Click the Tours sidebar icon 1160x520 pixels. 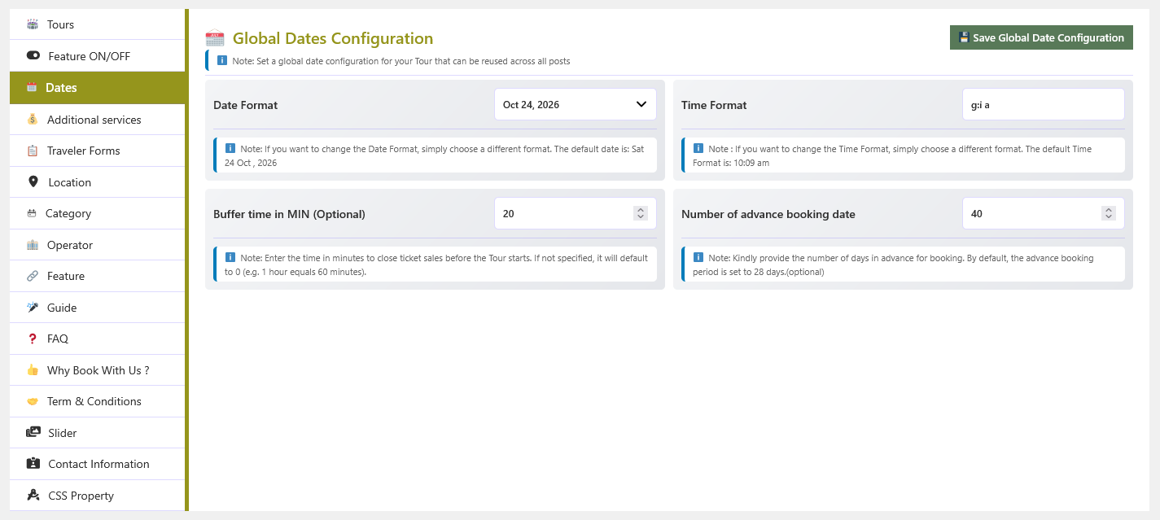point(33,24)
